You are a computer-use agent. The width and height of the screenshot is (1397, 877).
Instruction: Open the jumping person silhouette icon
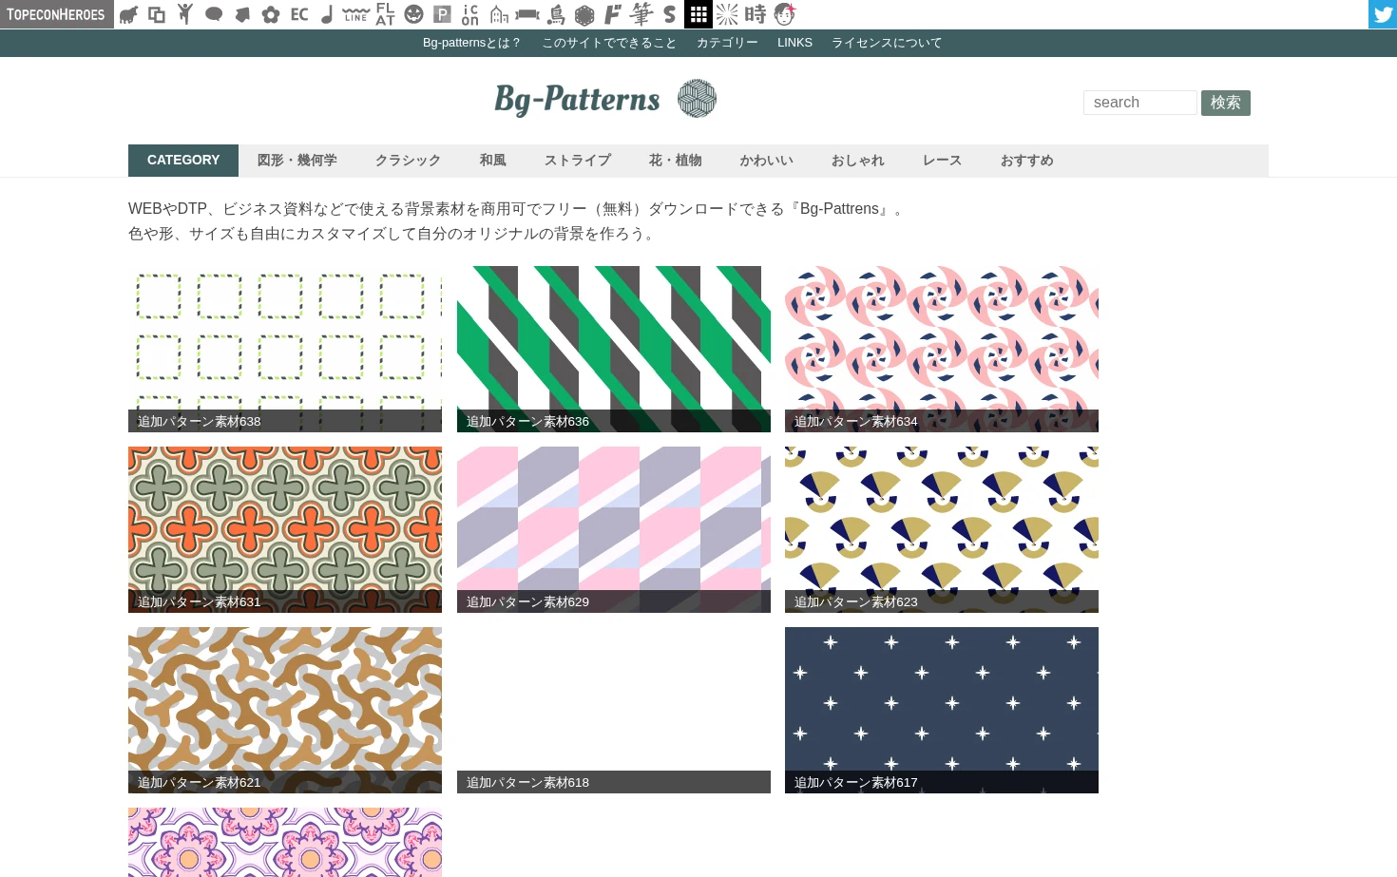[x=185, y=14]
